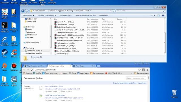Viewport: 181px width, 102px height.
Task: Click the Explorer back arrow button
Action: pos(23,11)
